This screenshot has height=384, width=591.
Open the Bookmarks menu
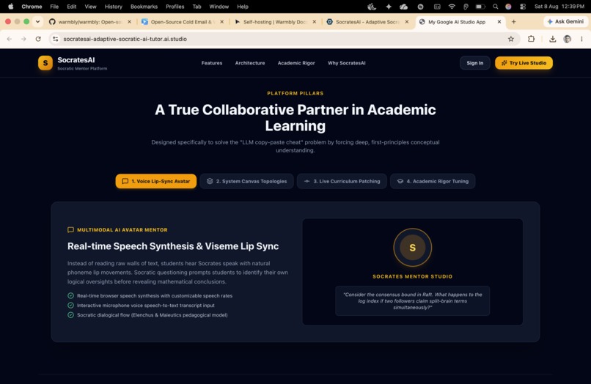pyautogui.click(x=144, y=7)
